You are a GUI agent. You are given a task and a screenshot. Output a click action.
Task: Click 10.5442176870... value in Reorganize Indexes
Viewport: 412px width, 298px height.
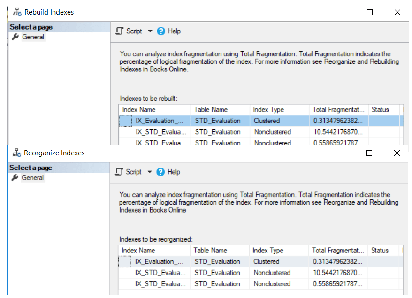tap(337, 273)
